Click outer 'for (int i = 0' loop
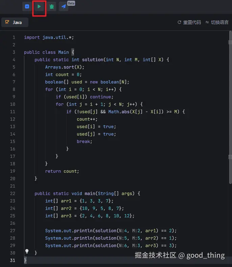The image size is (232, 267). coord(83,90)
